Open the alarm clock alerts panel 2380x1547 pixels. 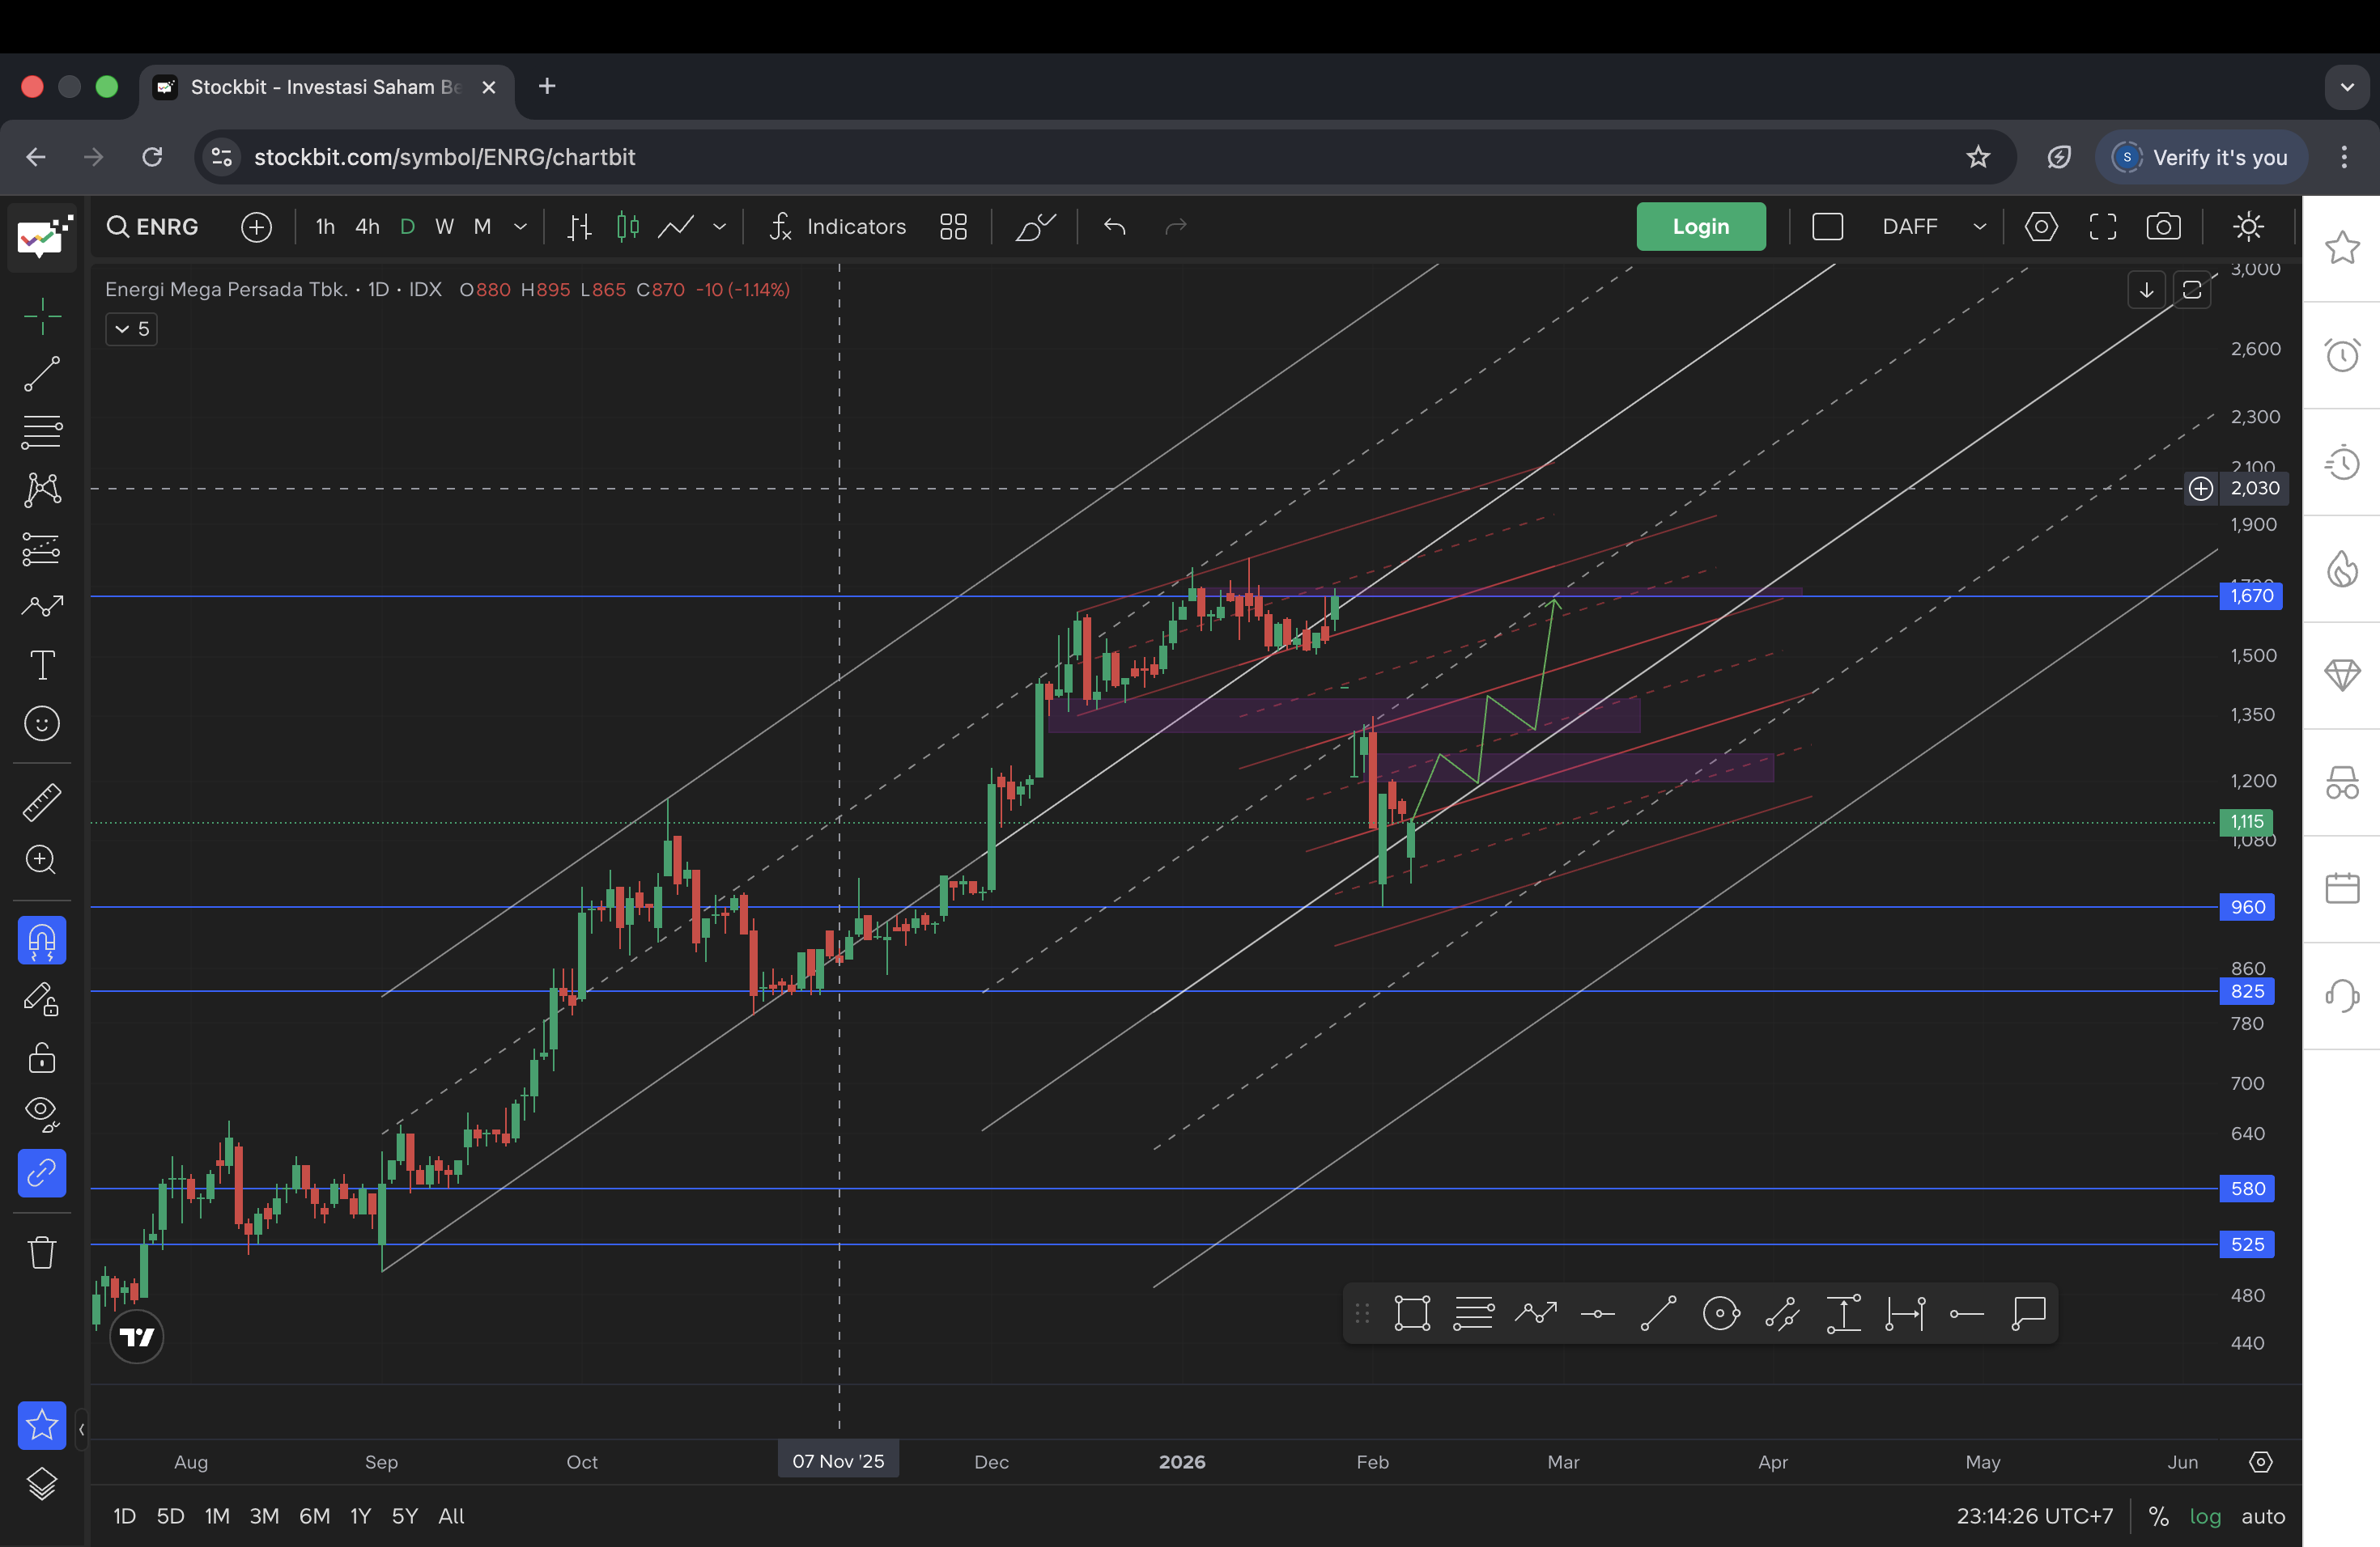click(2342, 354)
